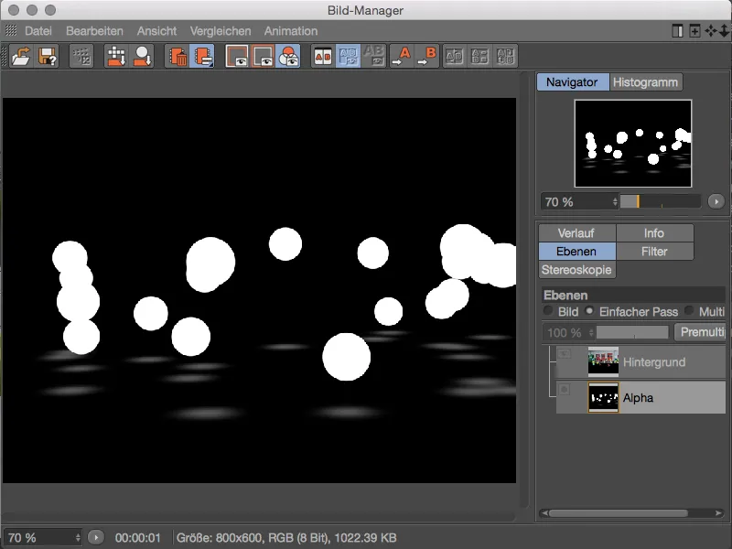This screenshot has height=549, width=732.
Task: Click the menu bar grip dots icon
Action: click(x=11, y=30)
